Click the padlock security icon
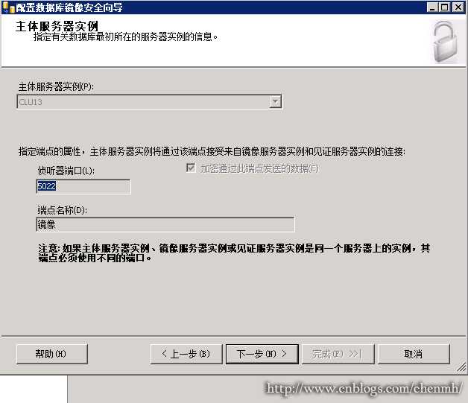Image resolution: width=468 pixels, height=403 pixels. [446, 42]
